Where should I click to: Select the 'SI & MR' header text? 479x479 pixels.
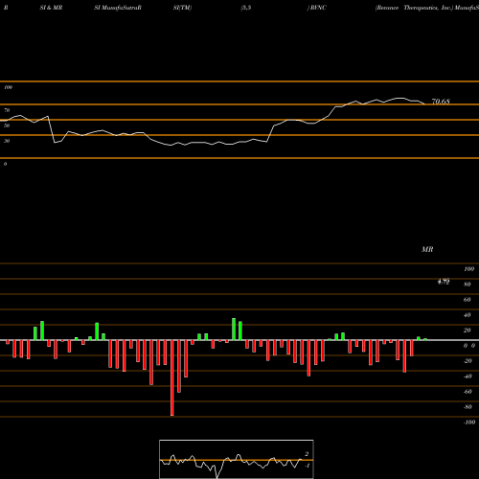pyautogui.click(x=51, y=8)
